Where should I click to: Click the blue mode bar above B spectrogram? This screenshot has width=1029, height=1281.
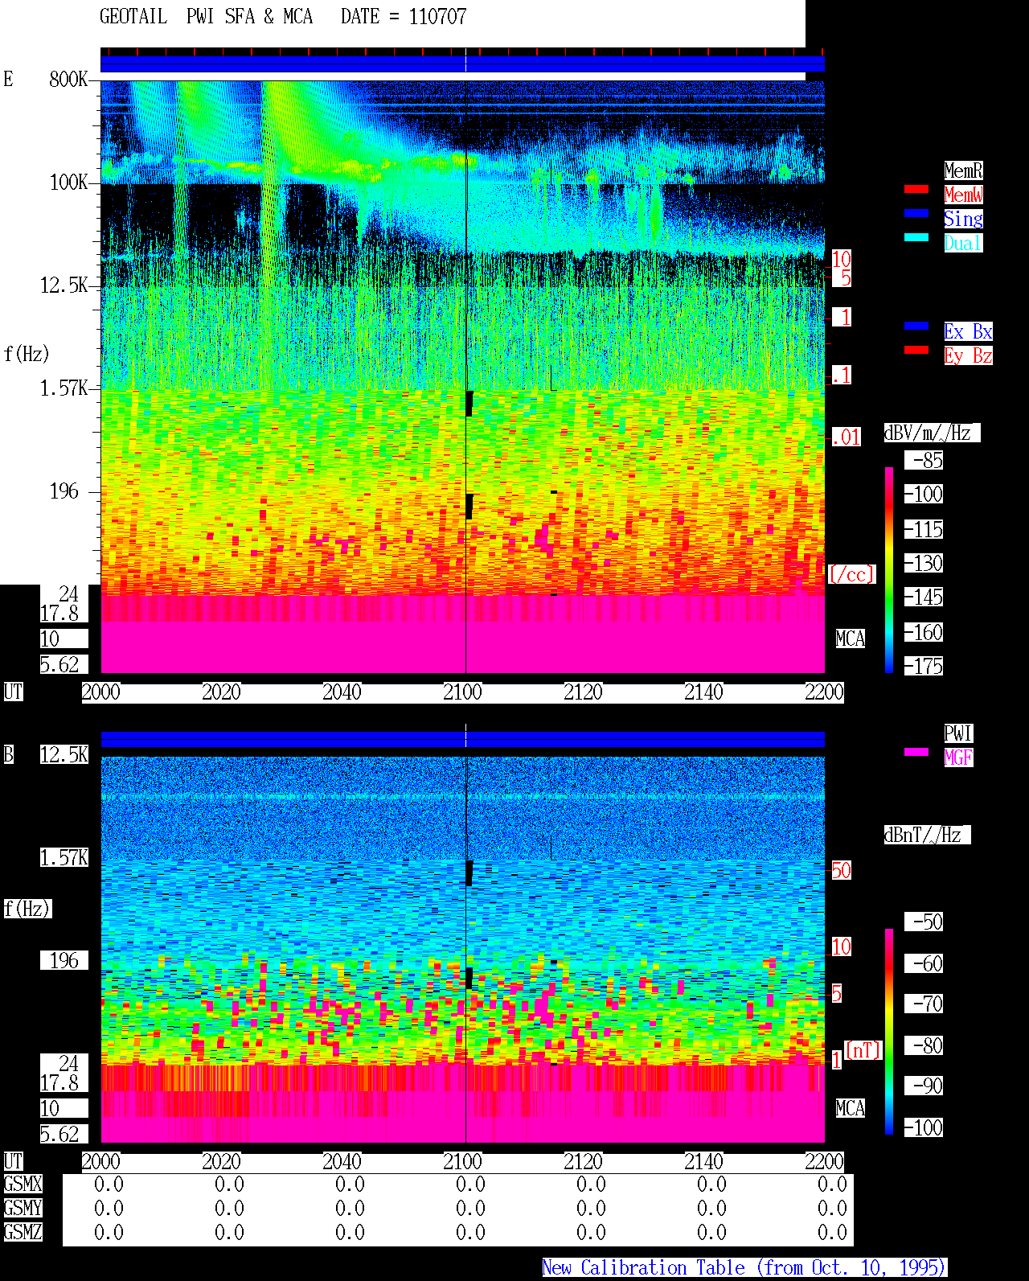(462, 739)
